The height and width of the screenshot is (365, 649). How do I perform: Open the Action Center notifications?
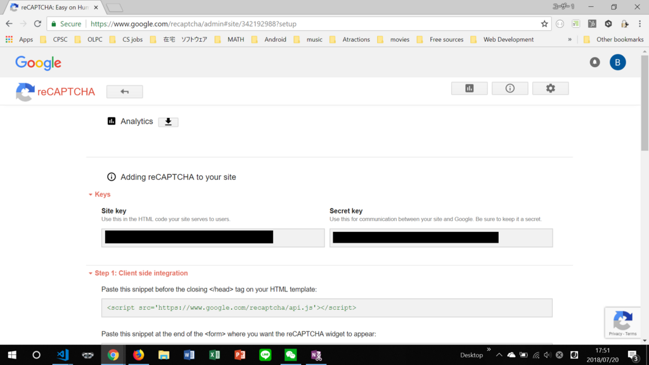pyautogui.click(x=633, y=355)
